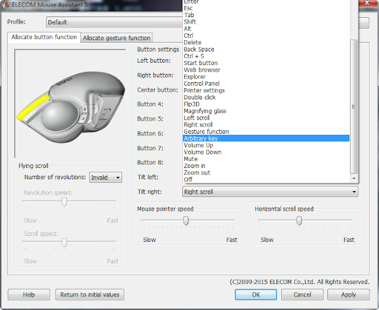Screen dimensions: 379x310
Task: Confirm settings with OK button
Action: click(256, 295)
